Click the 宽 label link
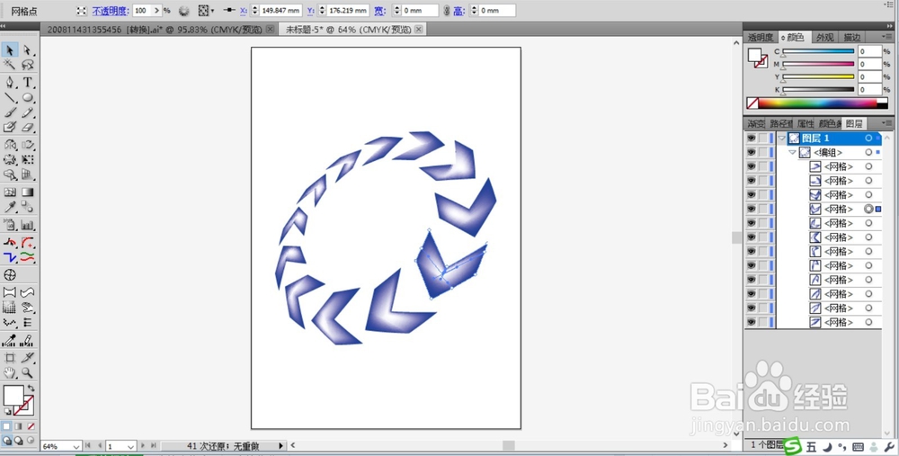This screenshot has height=456, width=899. [379, 11]
